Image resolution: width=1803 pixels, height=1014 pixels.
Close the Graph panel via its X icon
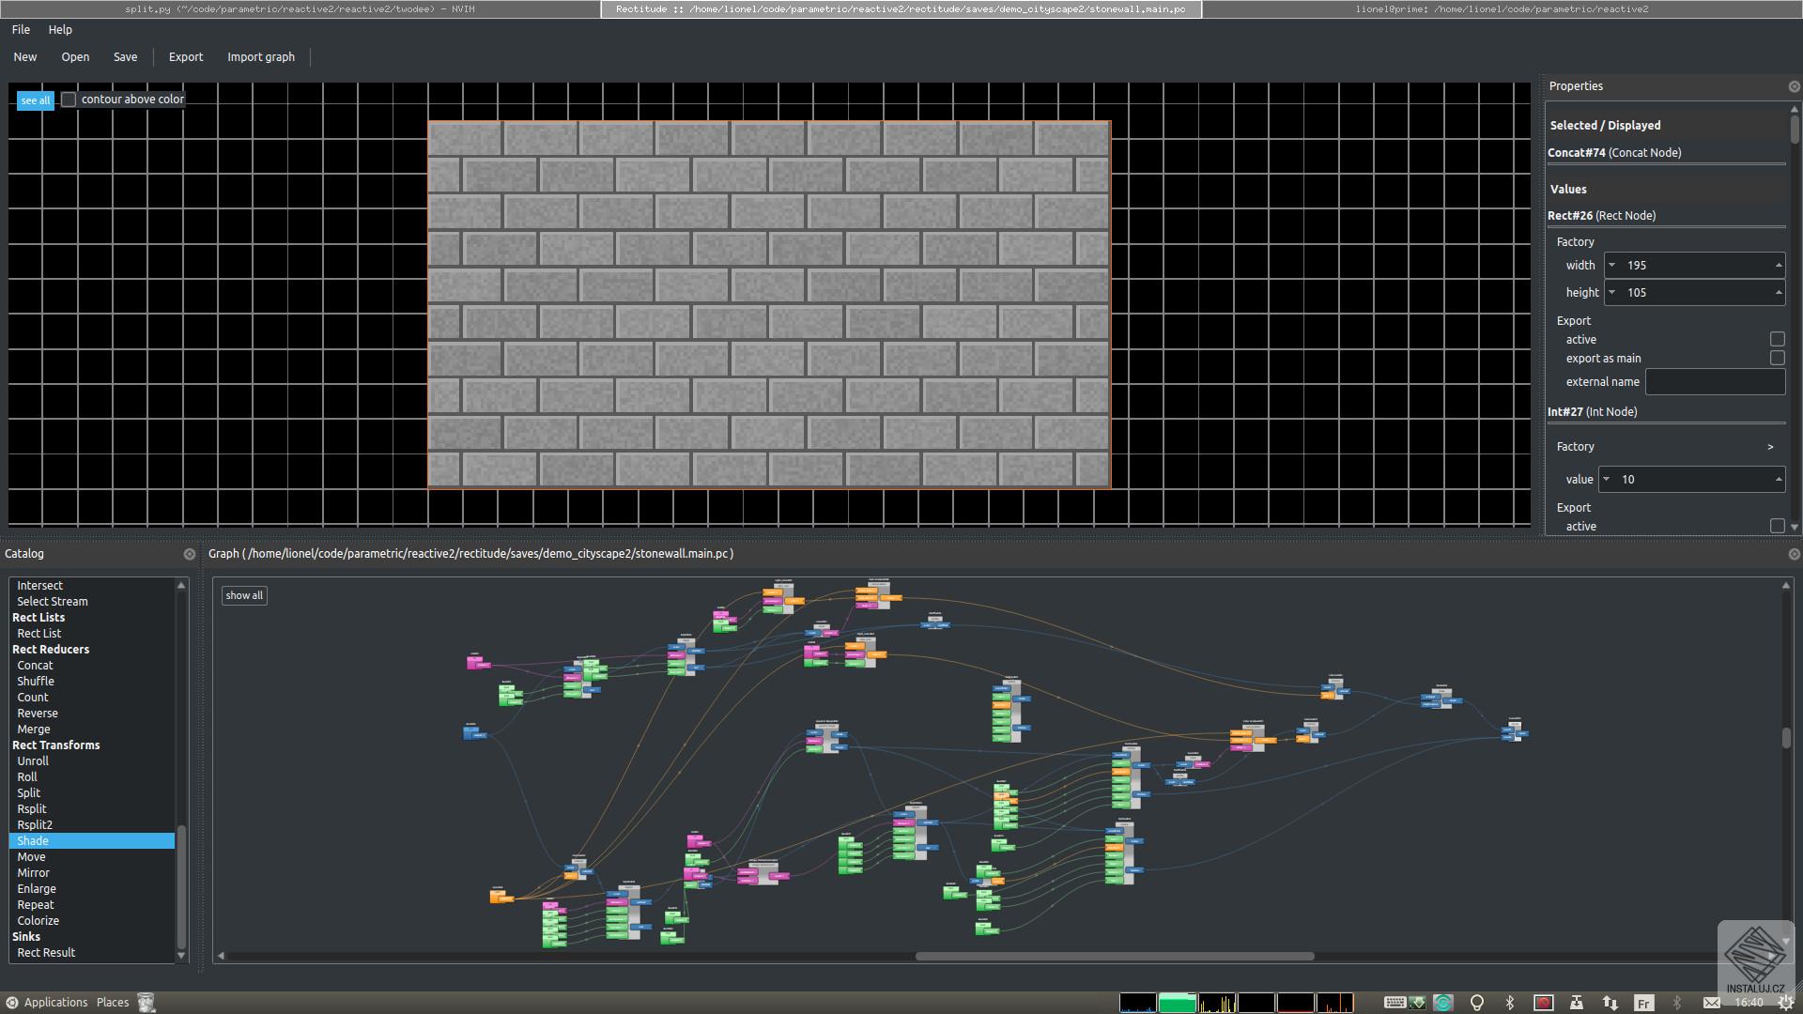(1794, 554)
